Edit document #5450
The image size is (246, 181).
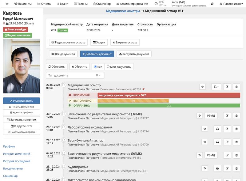tap(227, 155)
